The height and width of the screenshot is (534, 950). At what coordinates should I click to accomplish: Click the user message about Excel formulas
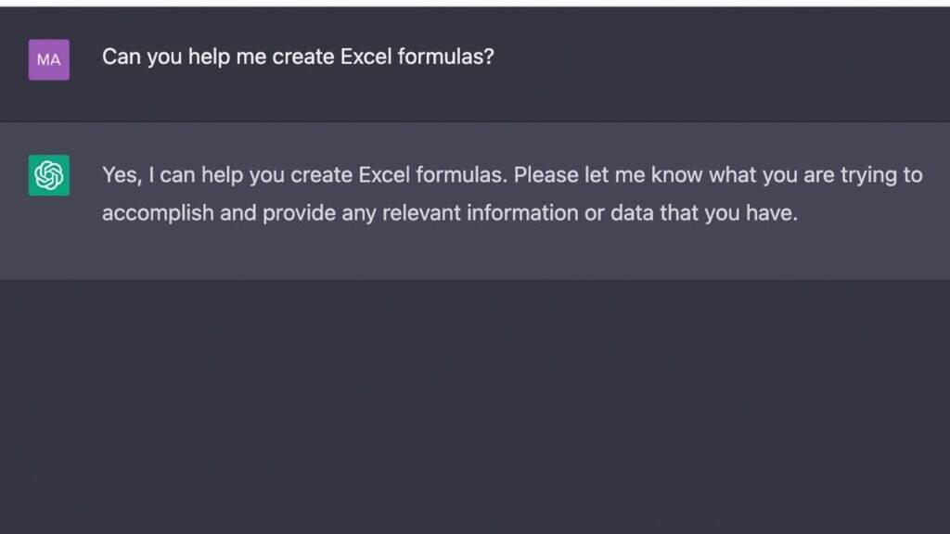pyautogui.click(x=298, y=57)
